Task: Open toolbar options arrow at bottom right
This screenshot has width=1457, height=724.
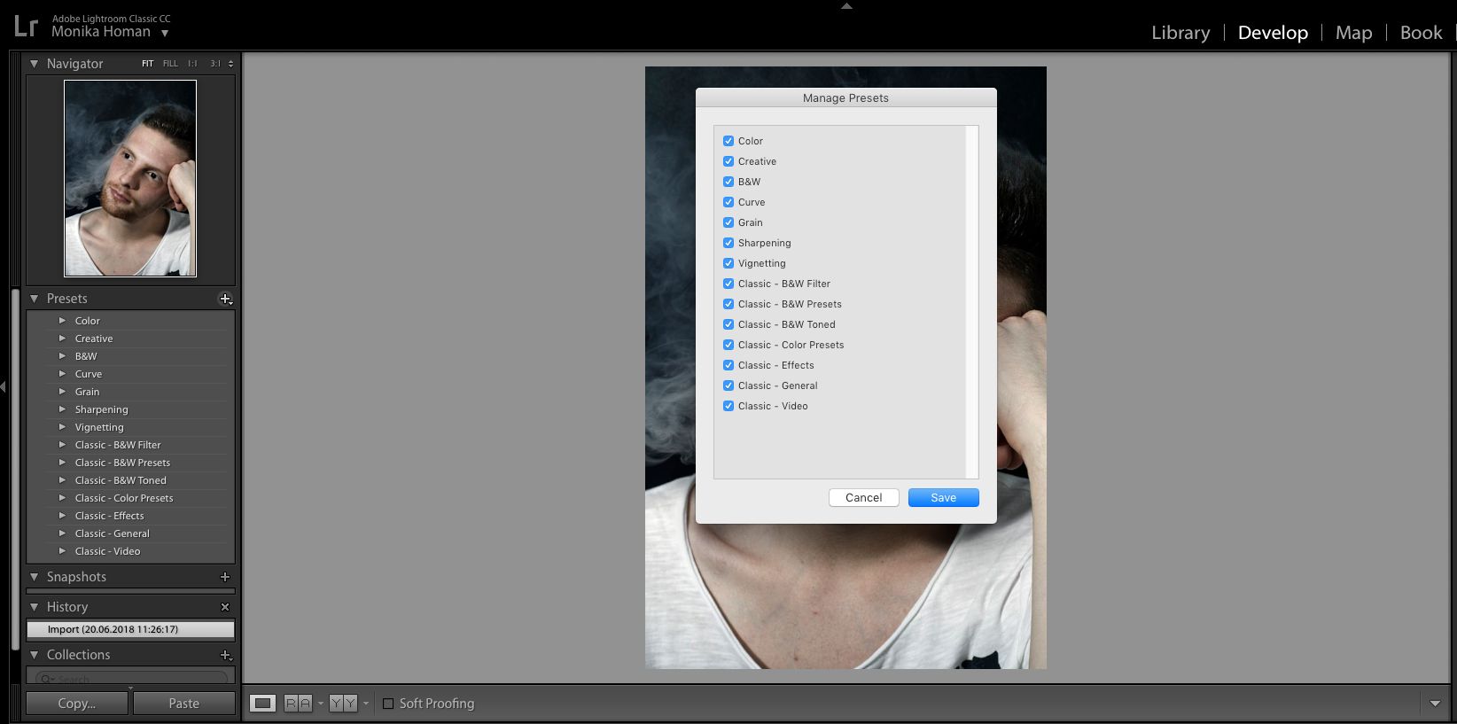Action: click(x=1435, y=704)
